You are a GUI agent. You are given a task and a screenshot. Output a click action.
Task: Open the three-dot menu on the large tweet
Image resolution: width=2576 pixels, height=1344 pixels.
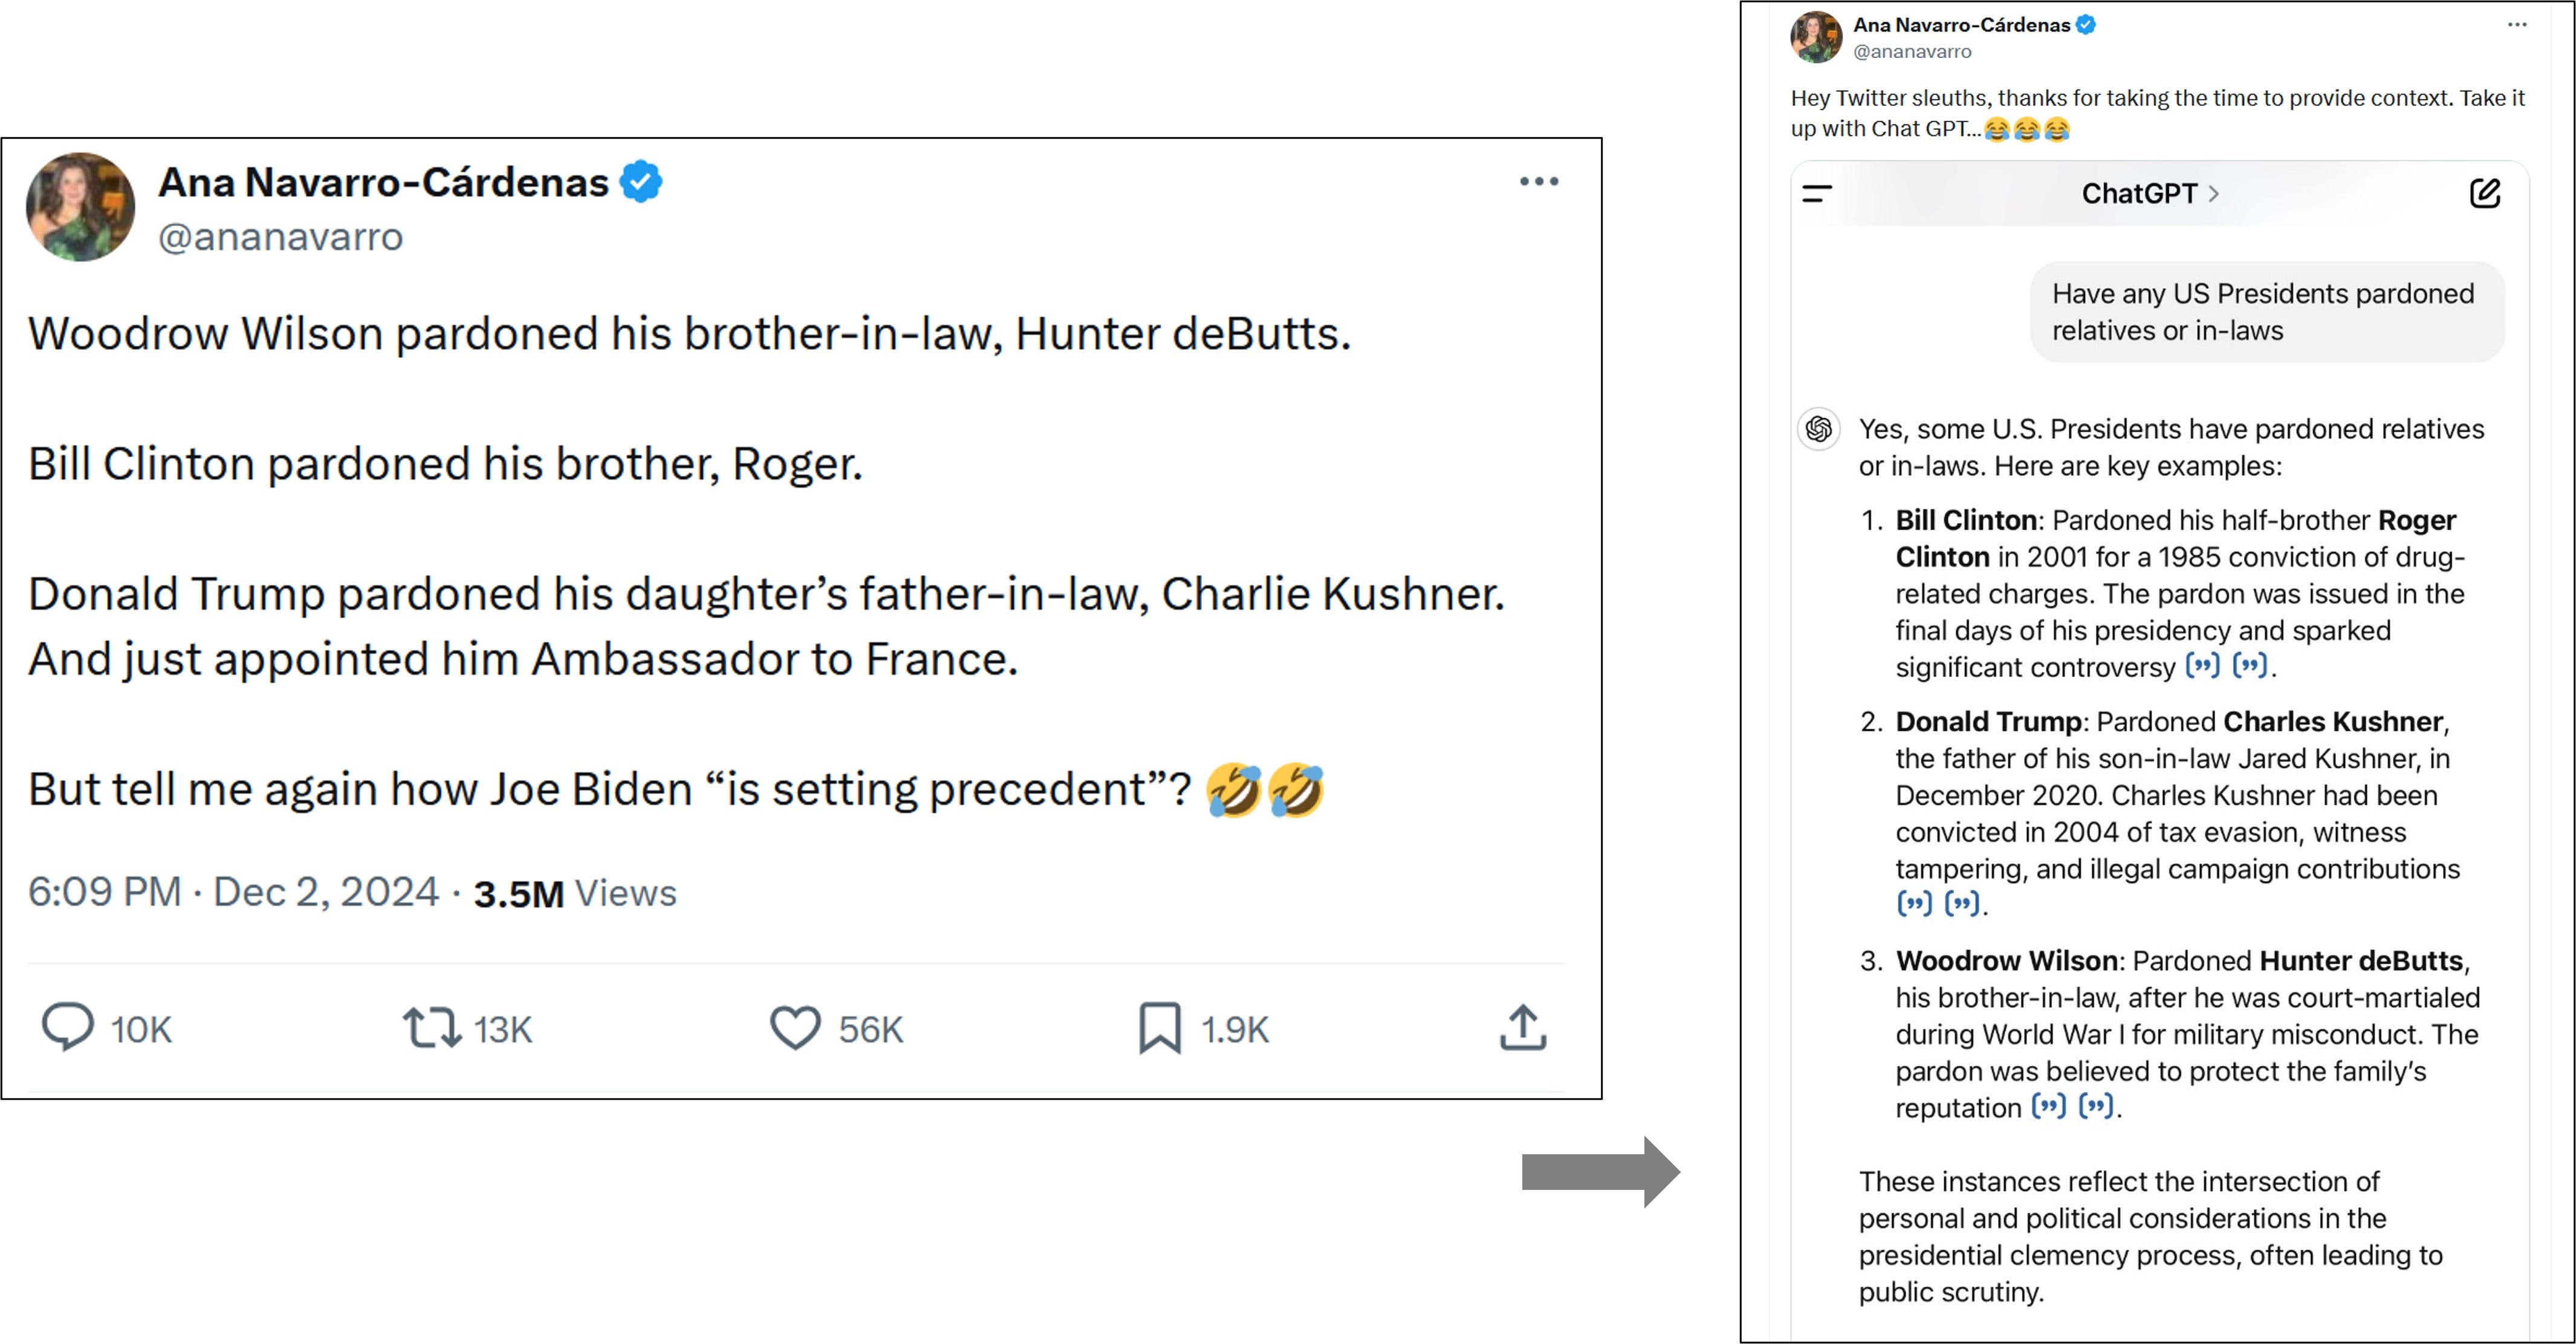tap(1539, 181)
